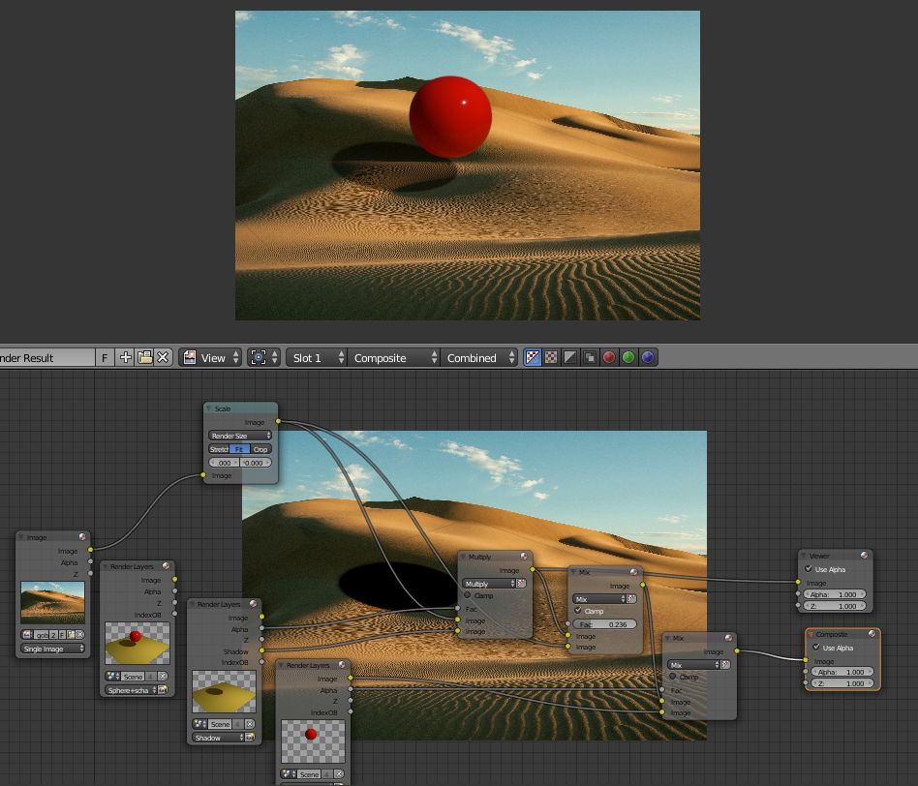This screenshot has height=786, width=918.
Task: Adjust the Fac 0.236 slider
Action: (x=604, y=624)
